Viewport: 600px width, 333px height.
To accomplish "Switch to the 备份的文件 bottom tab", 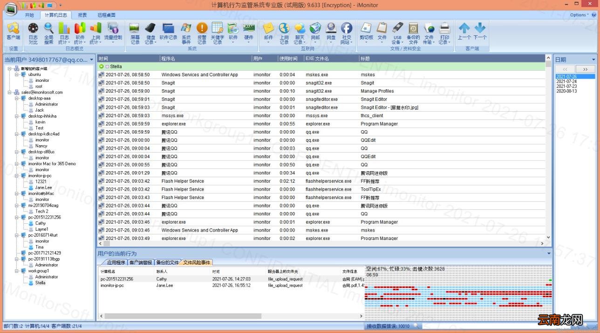I will 168,262.
